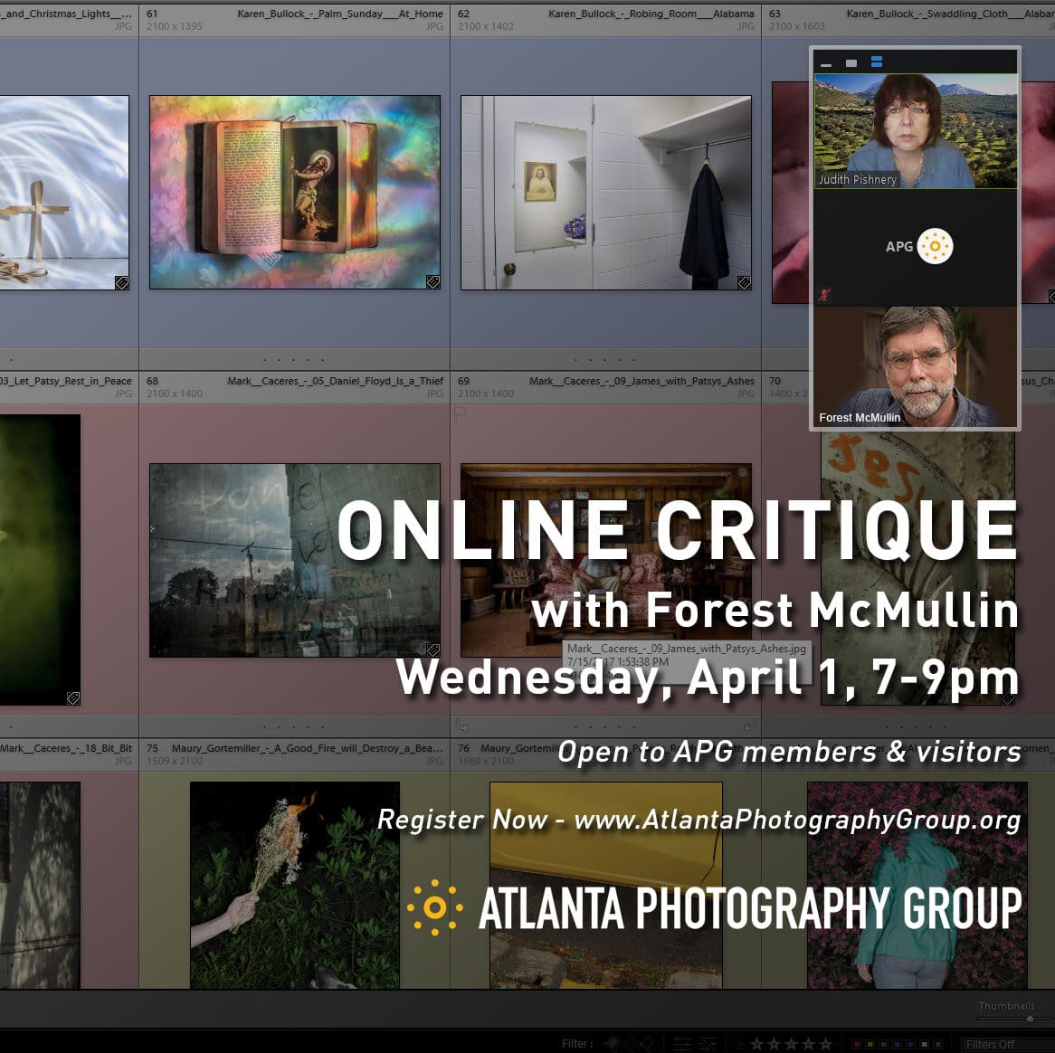
Task: Enable the five-star rating filter
Action: [x=823, y=1042]
